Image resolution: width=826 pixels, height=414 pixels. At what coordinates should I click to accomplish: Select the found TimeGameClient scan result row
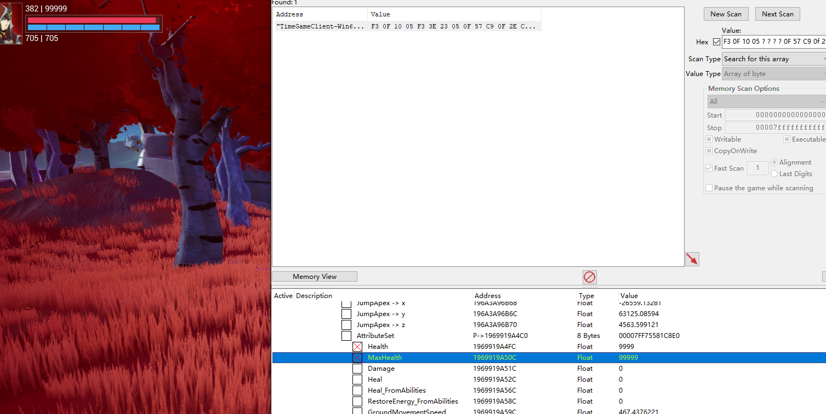coord(406,26)
